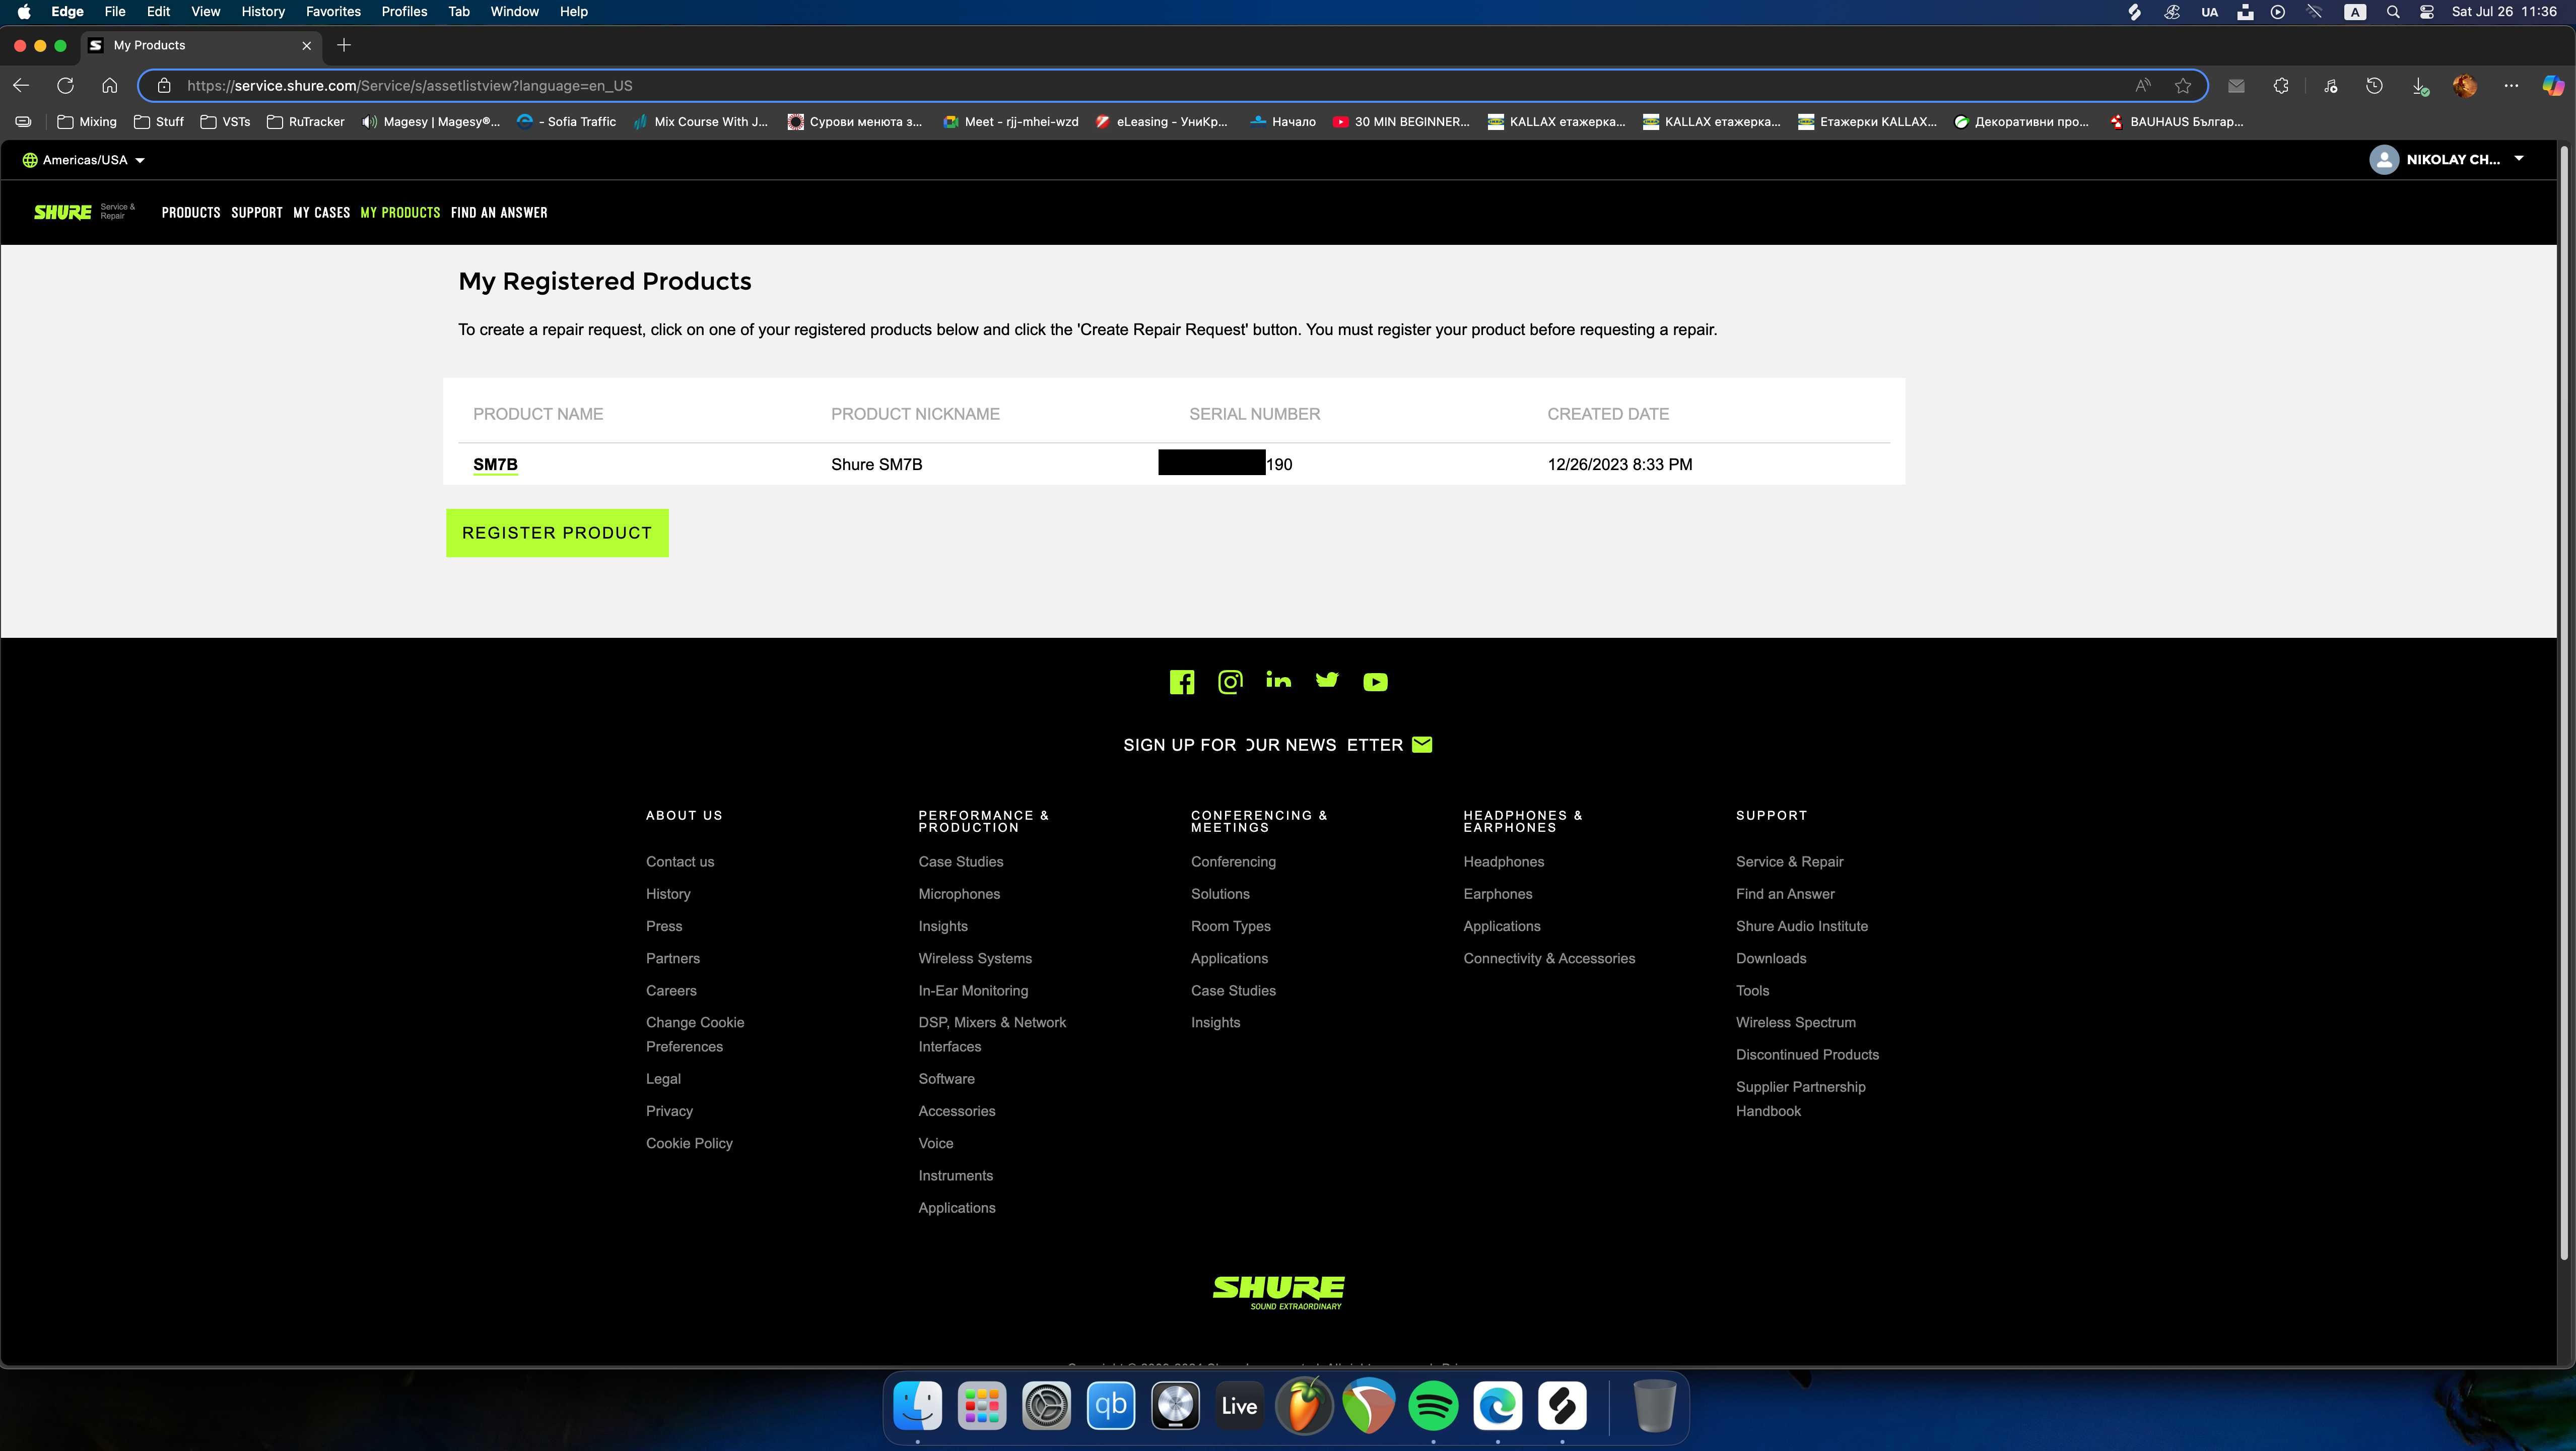2576x1451 pixels.
Task: Open Change Cookie Preferences link
Action: (x=695, y=1035)
